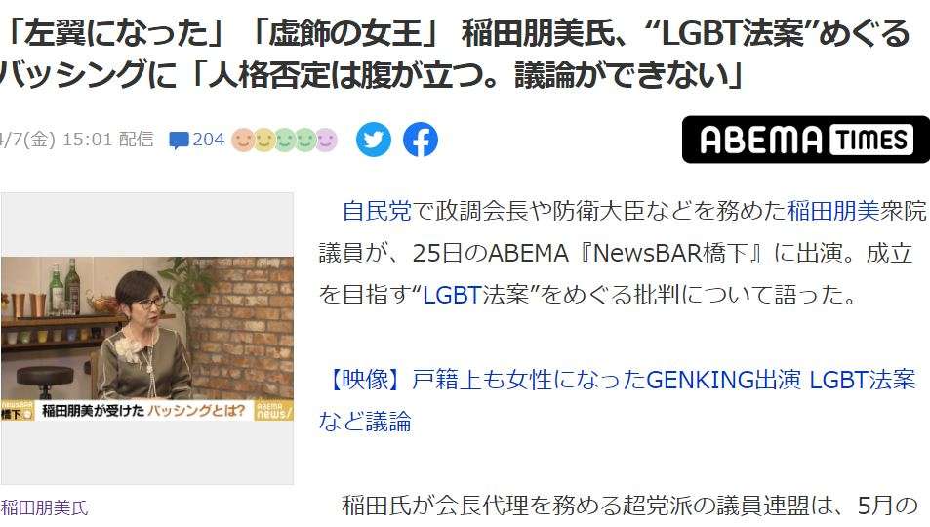Click the orange smiley reaction face

242,141
